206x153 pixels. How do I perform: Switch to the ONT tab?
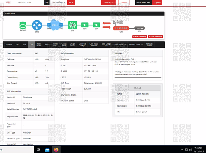pyautogui.click(x=17, y=45)
